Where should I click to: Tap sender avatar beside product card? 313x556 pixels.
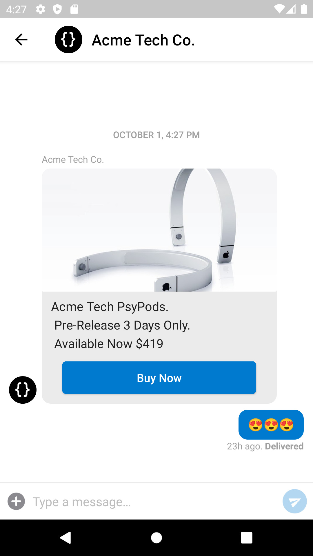(23, 390)
